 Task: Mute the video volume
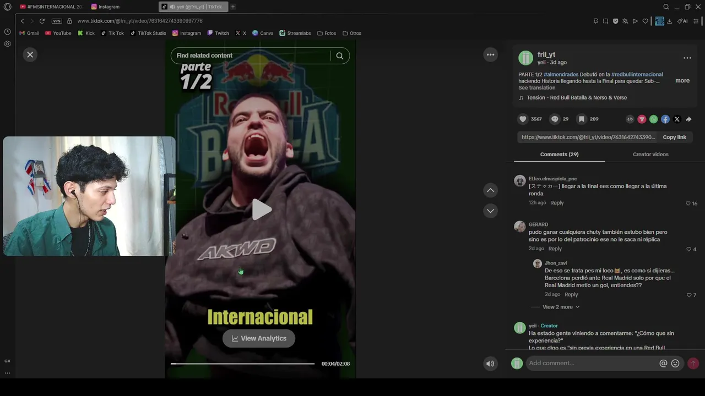tap(490, 364)
